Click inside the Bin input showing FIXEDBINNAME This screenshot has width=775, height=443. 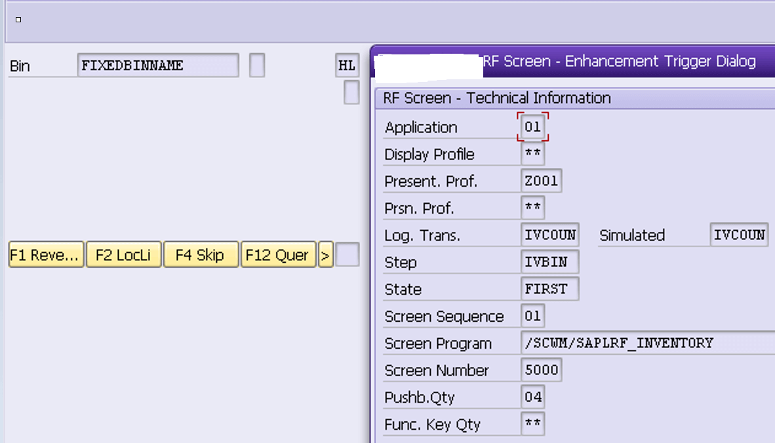[157, 66]
